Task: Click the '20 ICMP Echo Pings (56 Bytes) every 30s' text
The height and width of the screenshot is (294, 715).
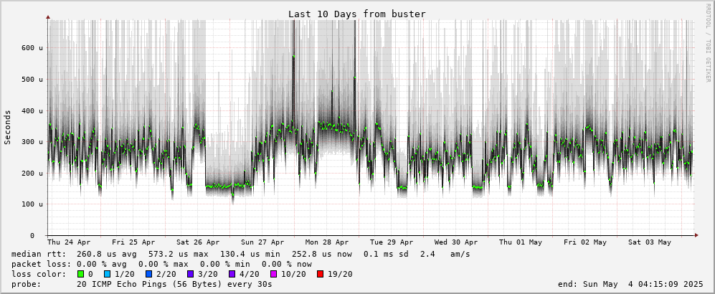Action: (x=175, y=285)
